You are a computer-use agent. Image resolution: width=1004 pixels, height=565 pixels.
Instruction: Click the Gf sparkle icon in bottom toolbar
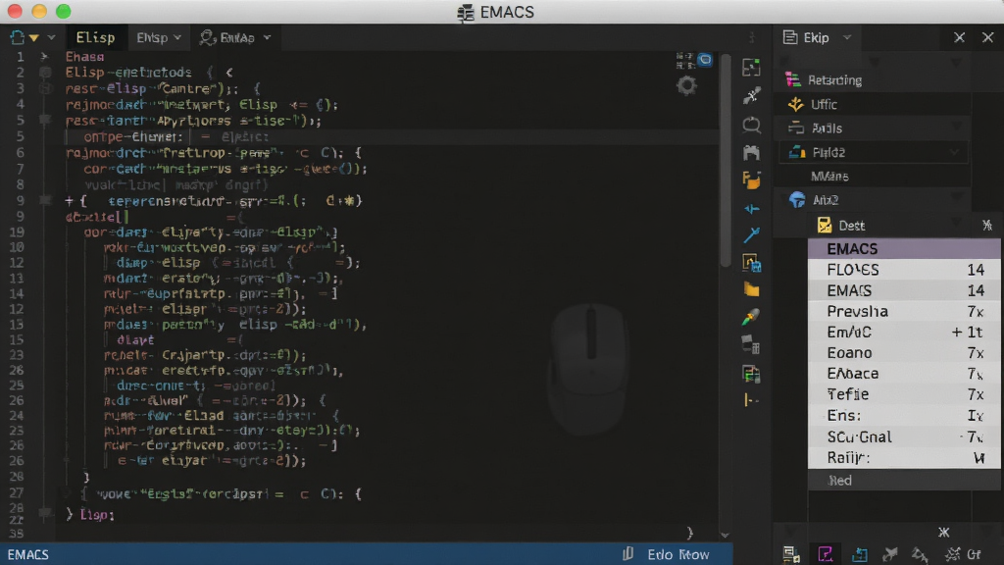[963, 555]
